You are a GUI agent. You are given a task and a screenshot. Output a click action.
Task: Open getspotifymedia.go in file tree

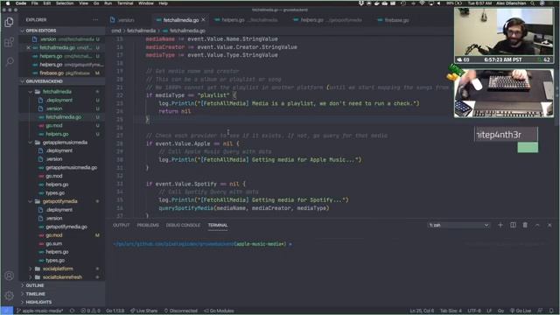pos(66,227)
